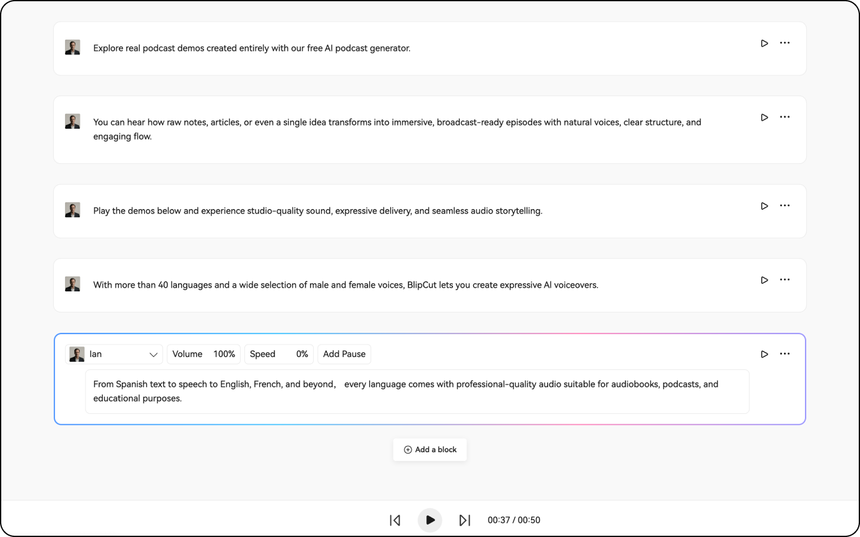Open the options menu on the first block
Screen dimensions: 860x537
click(785, 43)
